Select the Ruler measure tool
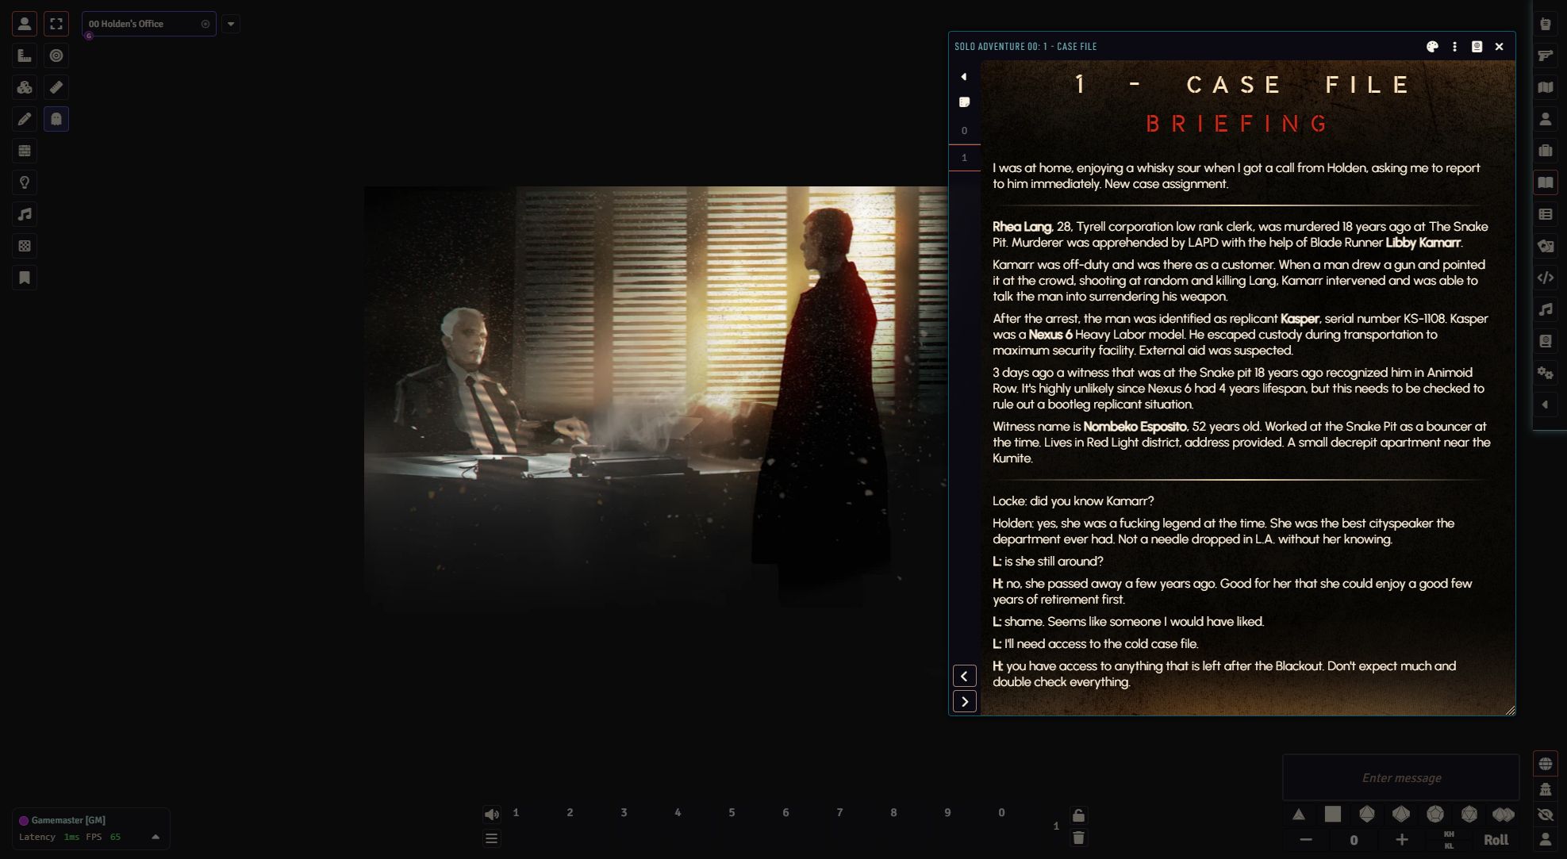The width and height of the screenshot is (1567, 859). tap(56, 87)
